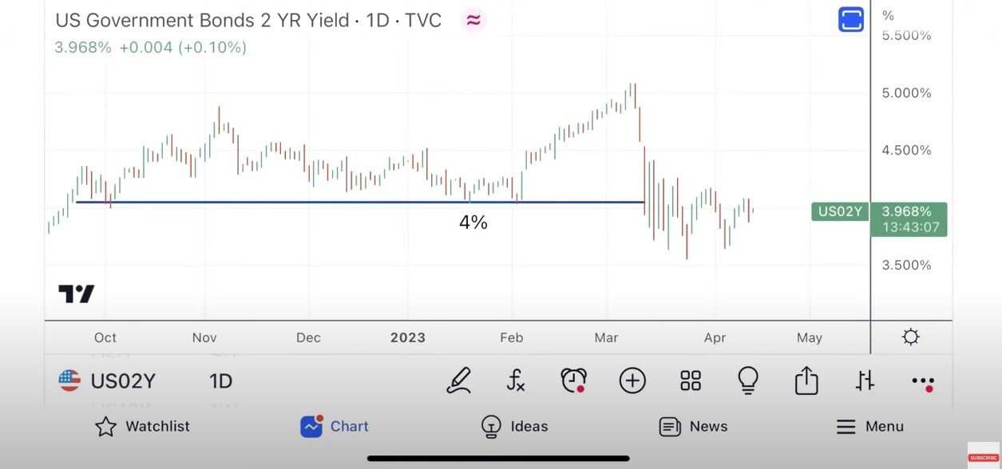Toggle fullscreen chart mode button

(851, 19)
